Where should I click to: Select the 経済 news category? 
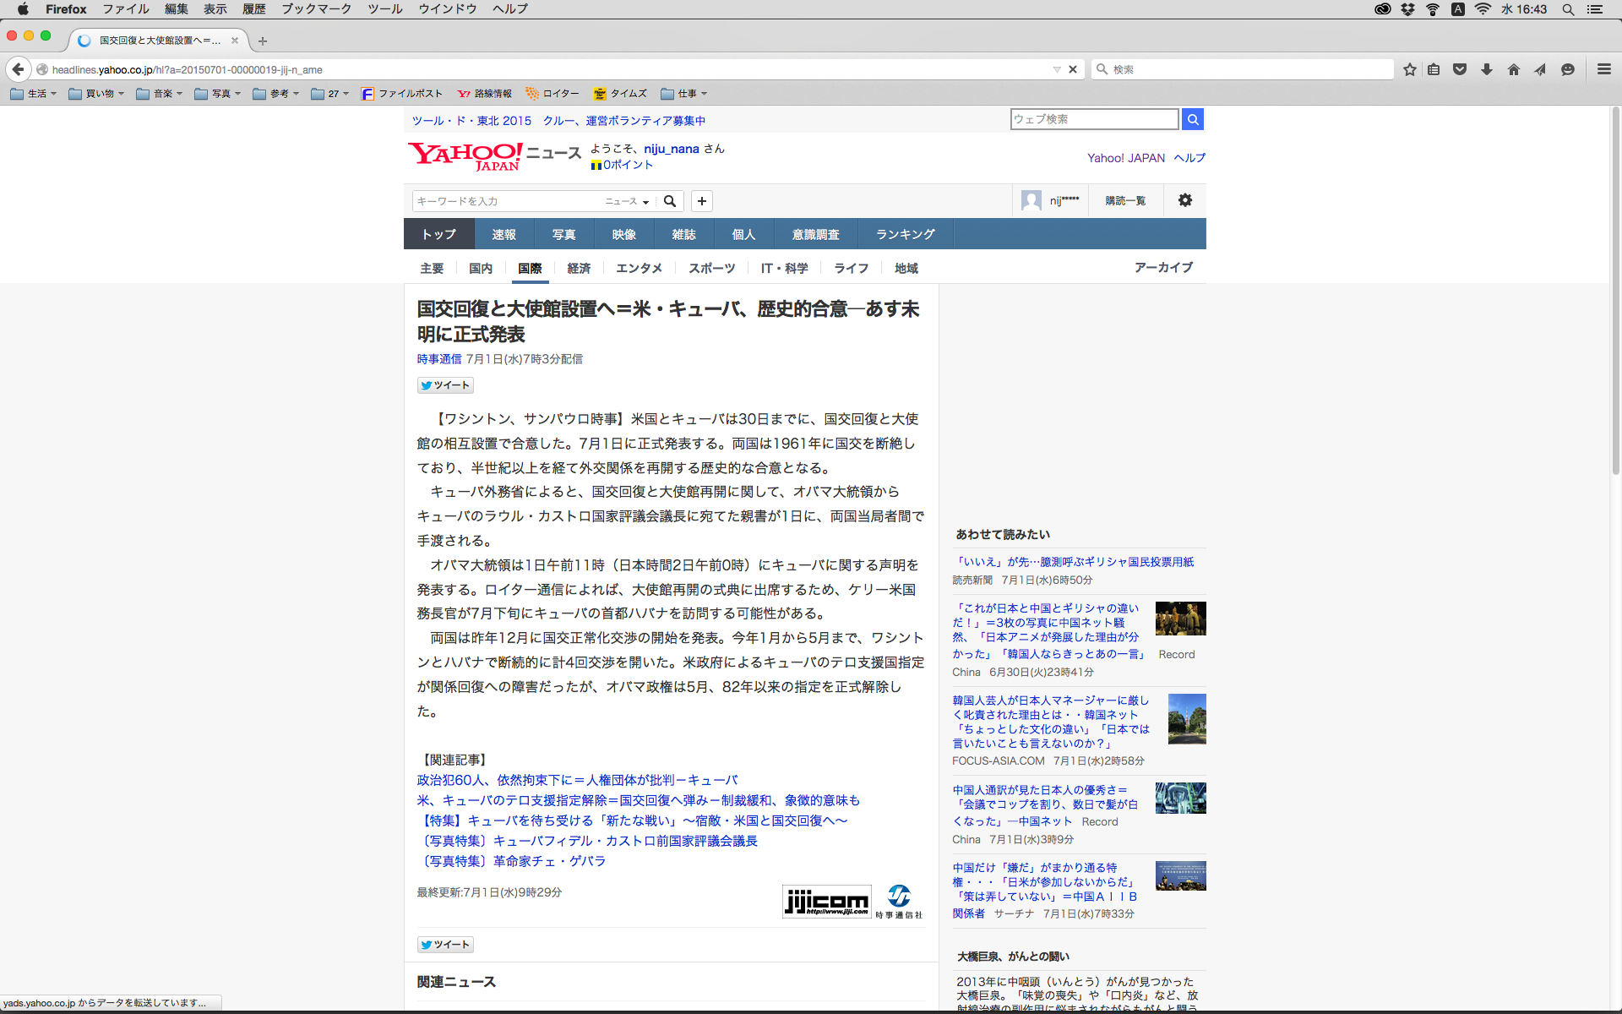tap(579, 268)
